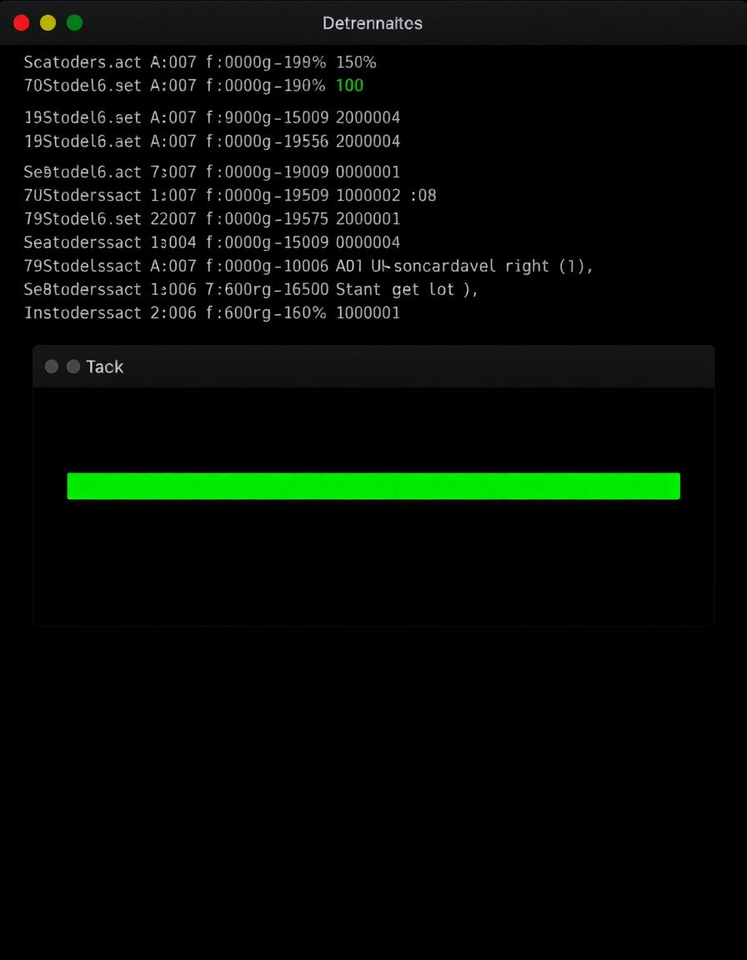
Task: Click the number 0000004
Action: point(368,242)
